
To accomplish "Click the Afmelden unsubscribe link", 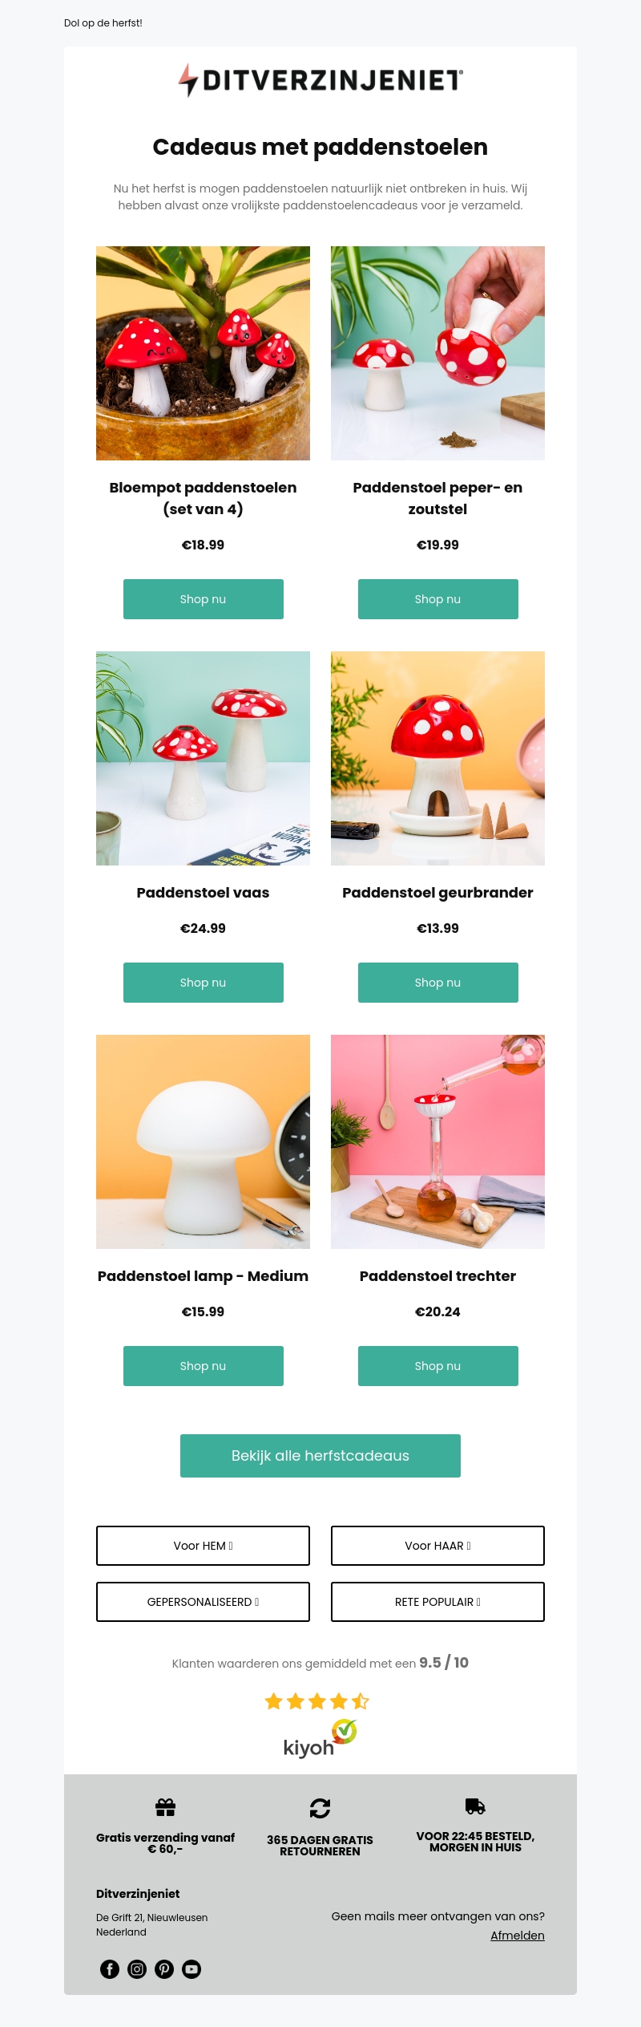I will coord(518,1936).
